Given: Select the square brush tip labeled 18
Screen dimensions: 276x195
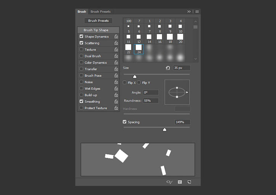Looking at the screenshot, I should coord(170,39).
